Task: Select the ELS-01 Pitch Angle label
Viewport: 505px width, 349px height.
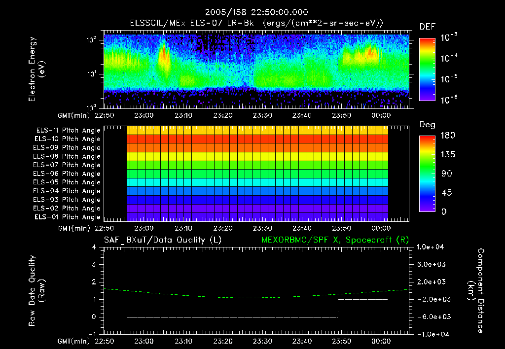Action: pyautogui.click(x=68, y=217)
